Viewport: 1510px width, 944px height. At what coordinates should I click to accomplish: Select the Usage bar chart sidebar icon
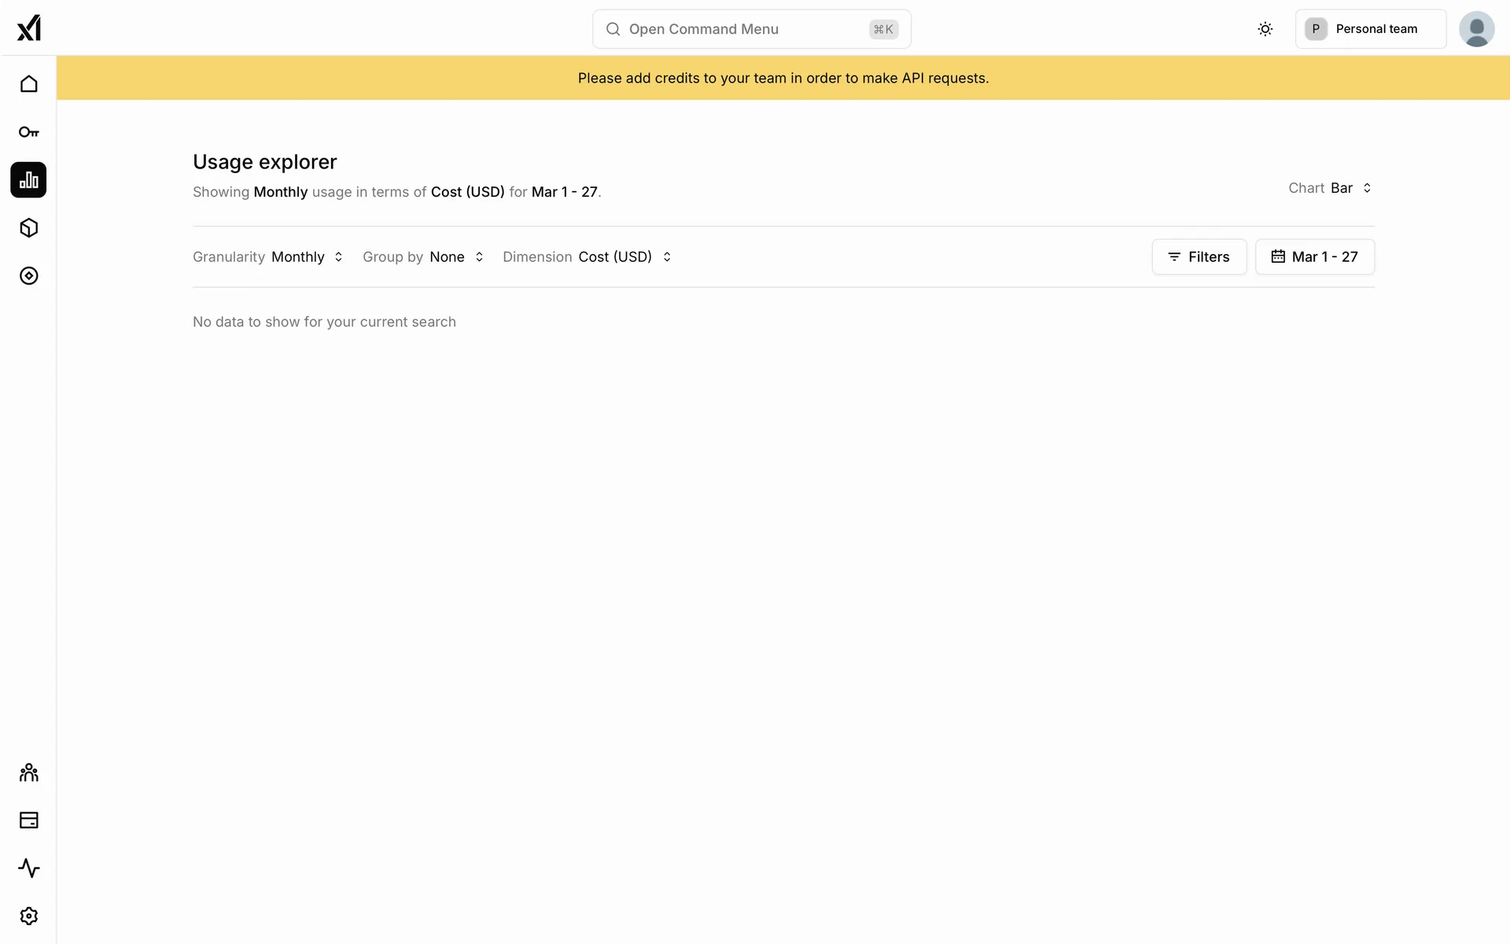(29, 180)
